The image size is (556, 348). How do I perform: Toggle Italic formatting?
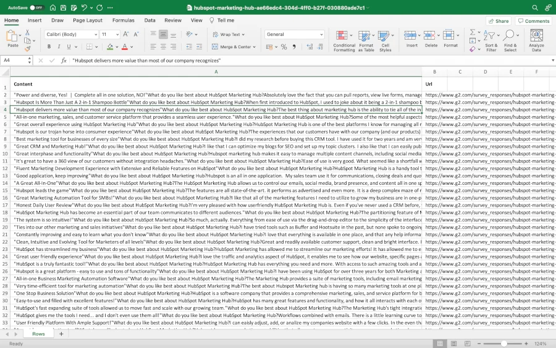[x=59, y=47]
